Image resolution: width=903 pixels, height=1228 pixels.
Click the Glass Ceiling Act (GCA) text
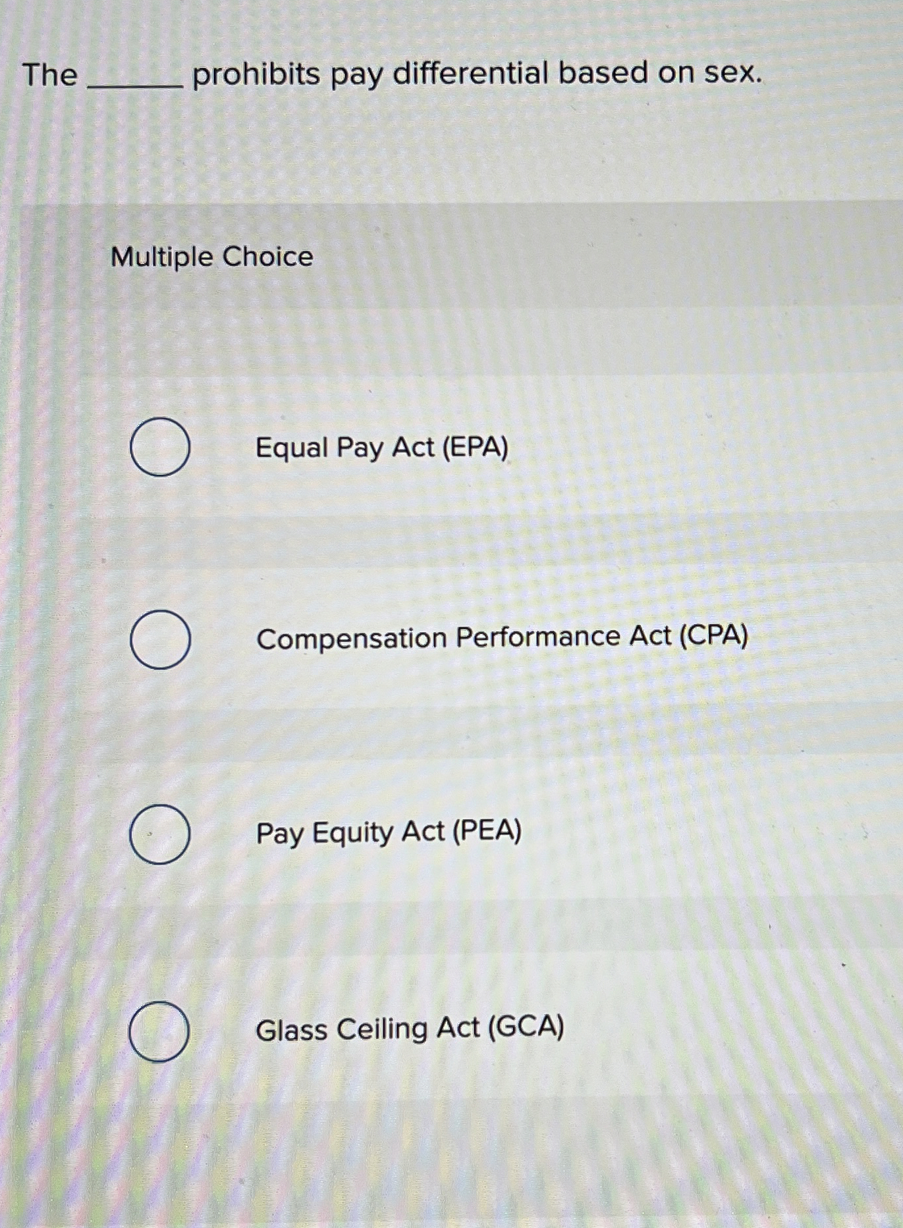[x=410, y=1028]
